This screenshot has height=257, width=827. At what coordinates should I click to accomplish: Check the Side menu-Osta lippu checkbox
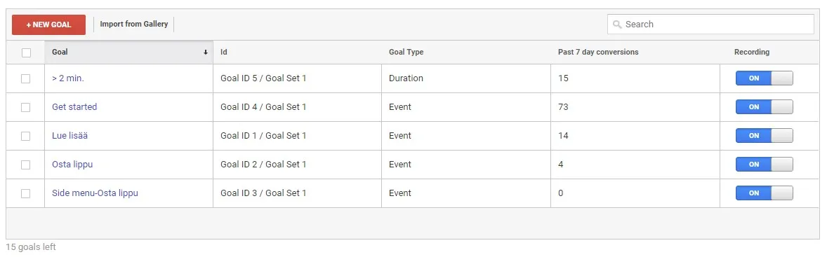pyautogui.click(x=25, y=193)
